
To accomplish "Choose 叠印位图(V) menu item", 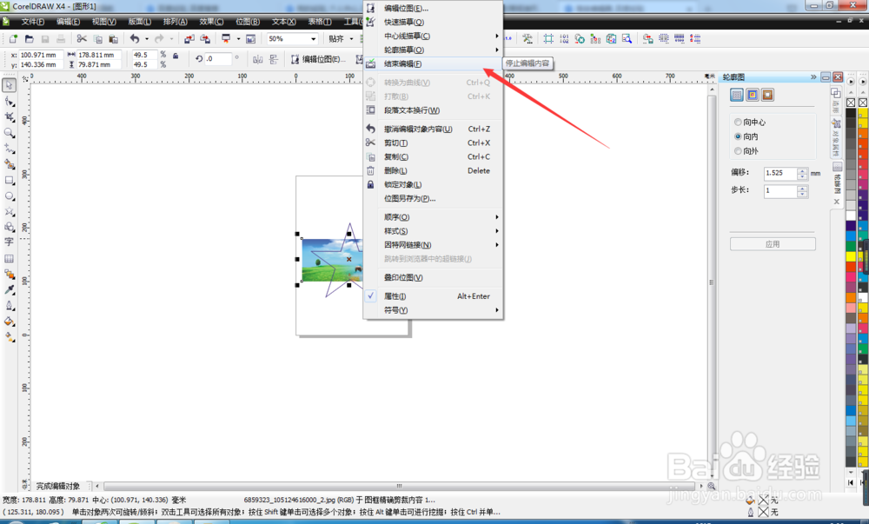I will click(433, 277).
